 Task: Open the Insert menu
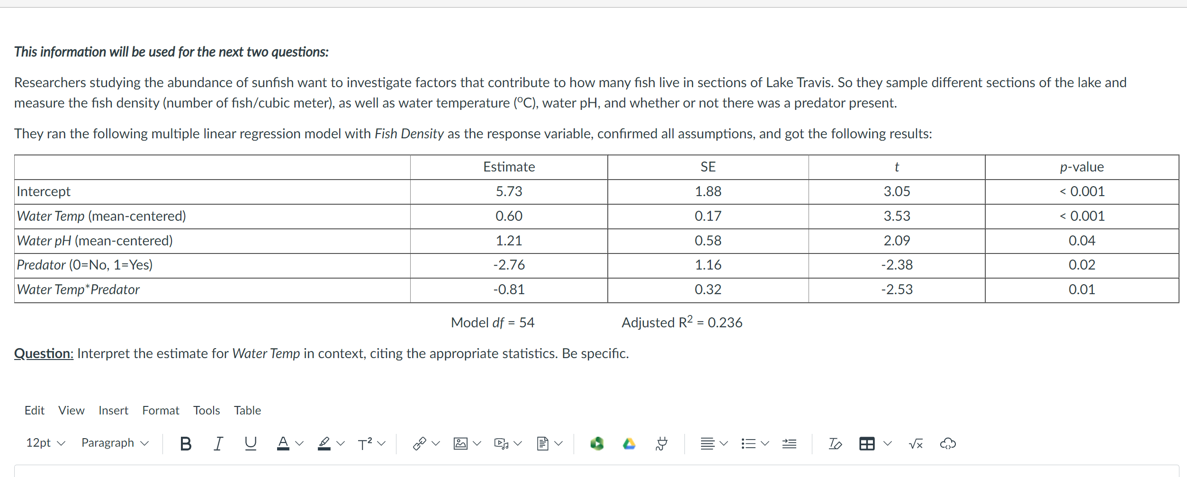click(x=113, y=411)
